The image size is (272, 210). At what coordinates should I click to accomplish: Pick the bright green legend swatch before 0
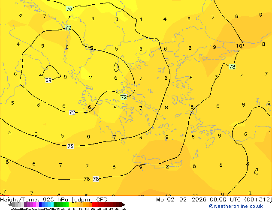click(67, 204)
